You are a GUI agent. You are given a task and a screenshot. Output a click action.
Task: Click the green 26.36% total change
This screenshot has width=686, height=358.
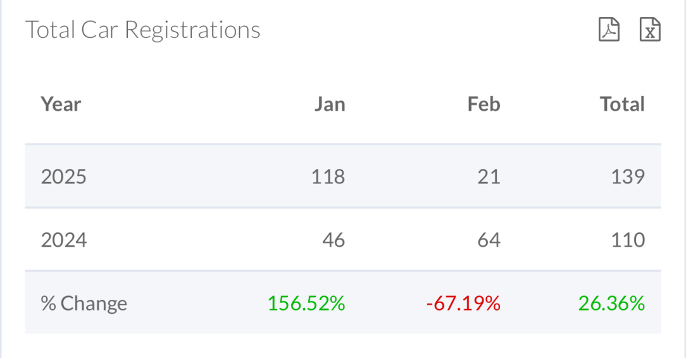coord(611,304)
